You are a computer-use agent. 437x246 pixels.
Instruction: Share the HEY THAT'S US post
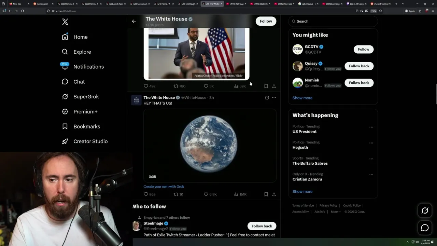point(274,194)
